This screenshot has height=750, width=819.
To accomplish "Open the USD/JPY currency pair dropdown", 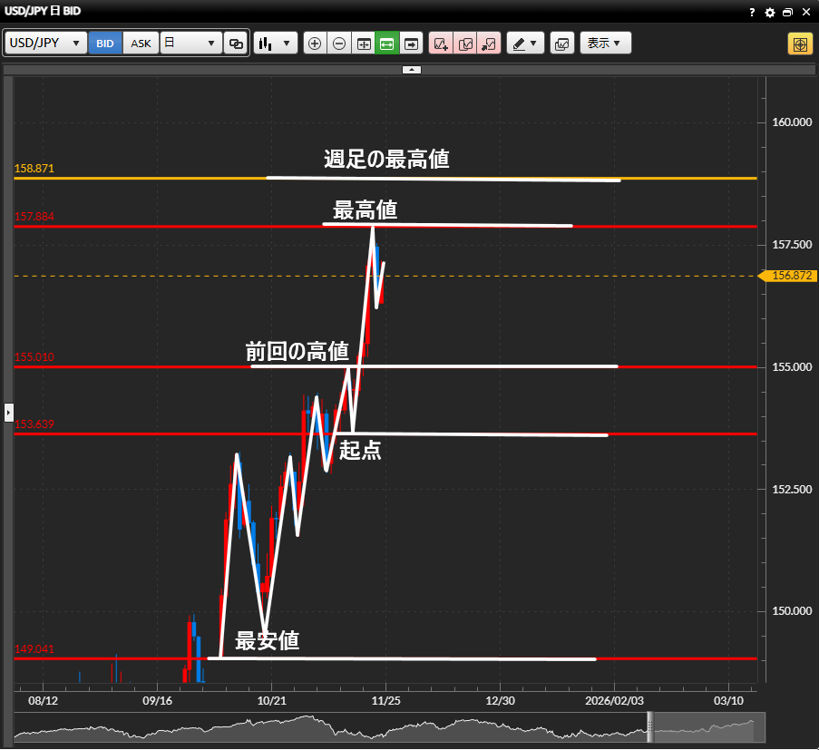I will tap(46, 44).
